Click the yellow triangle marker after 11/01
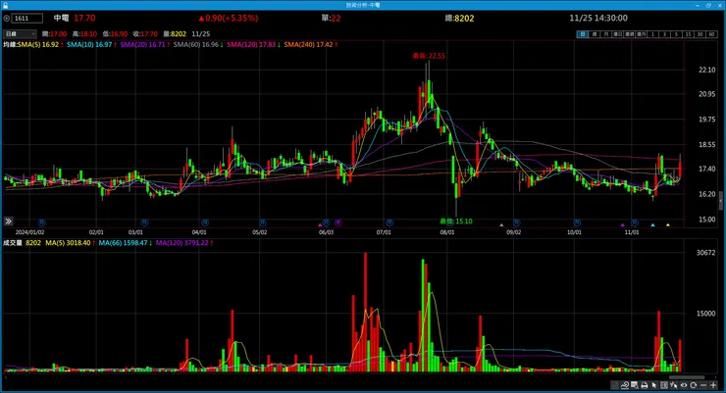Viewport: 726px width, 393px height. click(x=668, y=225)
